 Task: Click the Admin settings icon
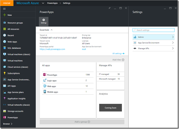tap(135, 37)
